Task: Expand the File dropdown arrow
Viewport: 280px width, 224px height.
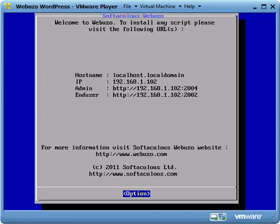Action: click(136, 7)
